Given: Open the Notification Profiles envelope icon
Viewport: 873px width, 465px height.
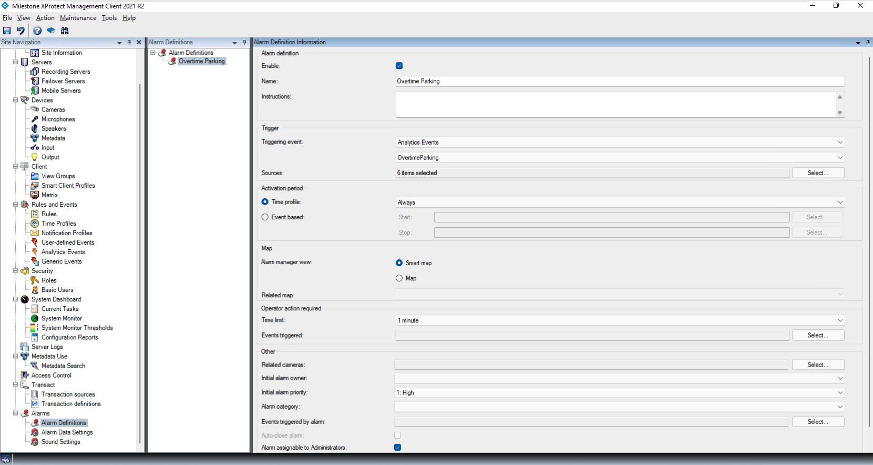Looking at the screenshot, I should tap(35, 232).
